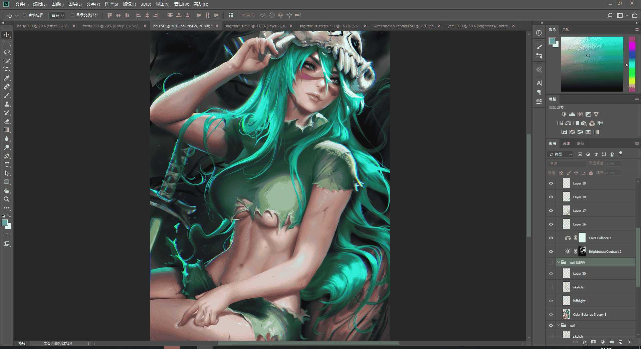641x349 pixels.
Task: Select the Zoom tool
Action: [x=7, y=199]
